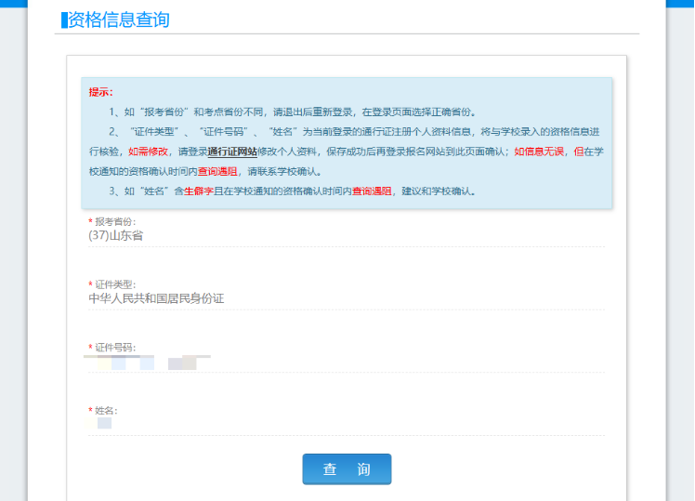This screenshot has width=695, height=501.
Task: Click 查询遇阻 in the second tip
Action: pos(216,172)
